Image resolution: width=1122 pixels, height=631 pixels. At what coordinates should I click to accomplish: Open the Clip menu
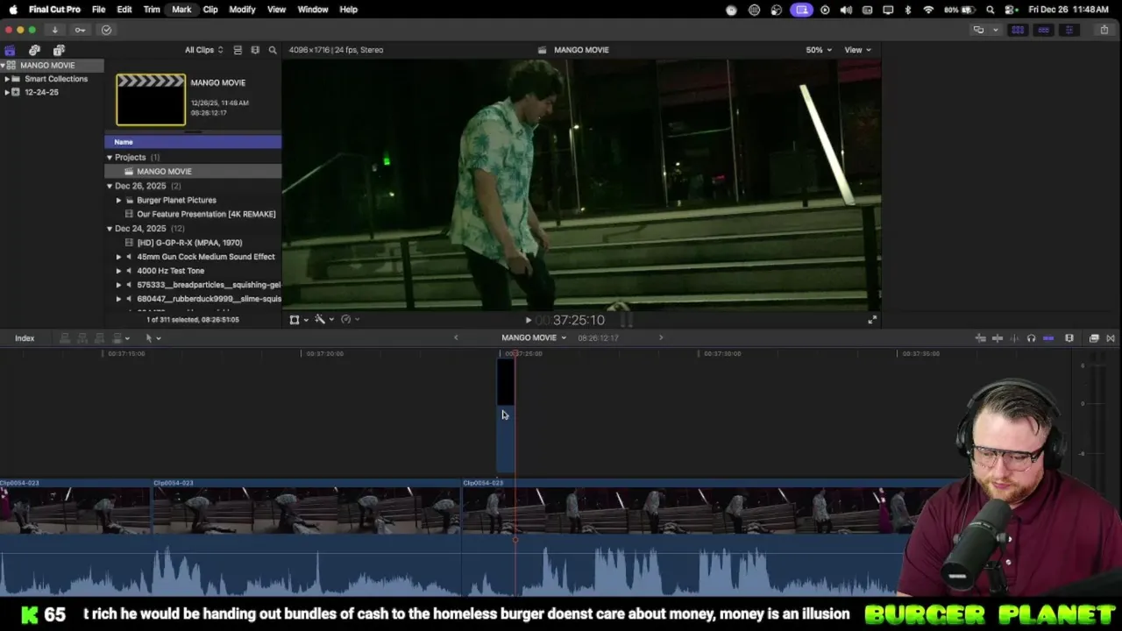(x=210, y=10)
